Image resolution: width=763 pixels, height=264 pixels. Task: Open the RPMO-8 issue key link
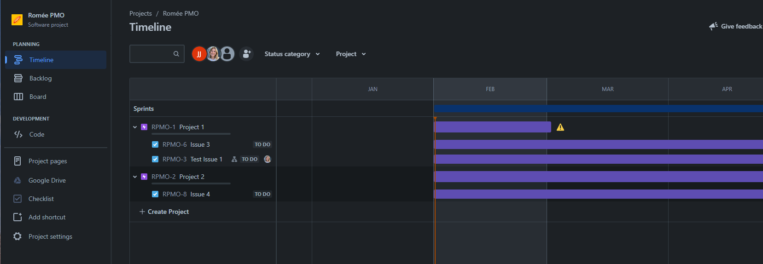click(x=175, y=194)
